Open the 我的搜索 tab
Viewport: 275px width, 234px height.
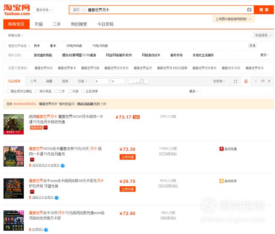[x=79, y=24]
